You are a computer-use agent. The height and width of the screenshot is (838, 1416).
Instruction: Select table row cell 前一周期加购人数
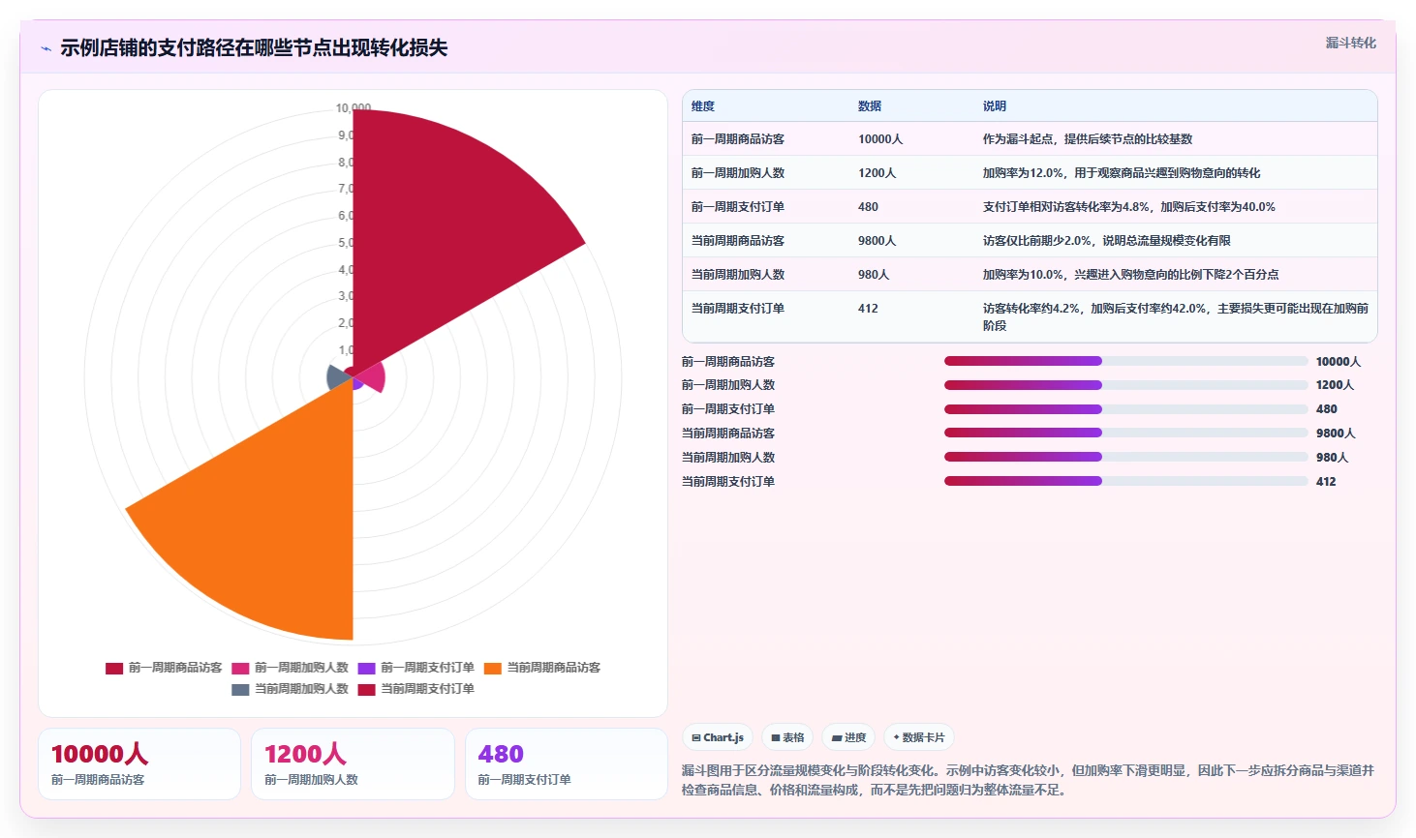[x=738, y=173]
